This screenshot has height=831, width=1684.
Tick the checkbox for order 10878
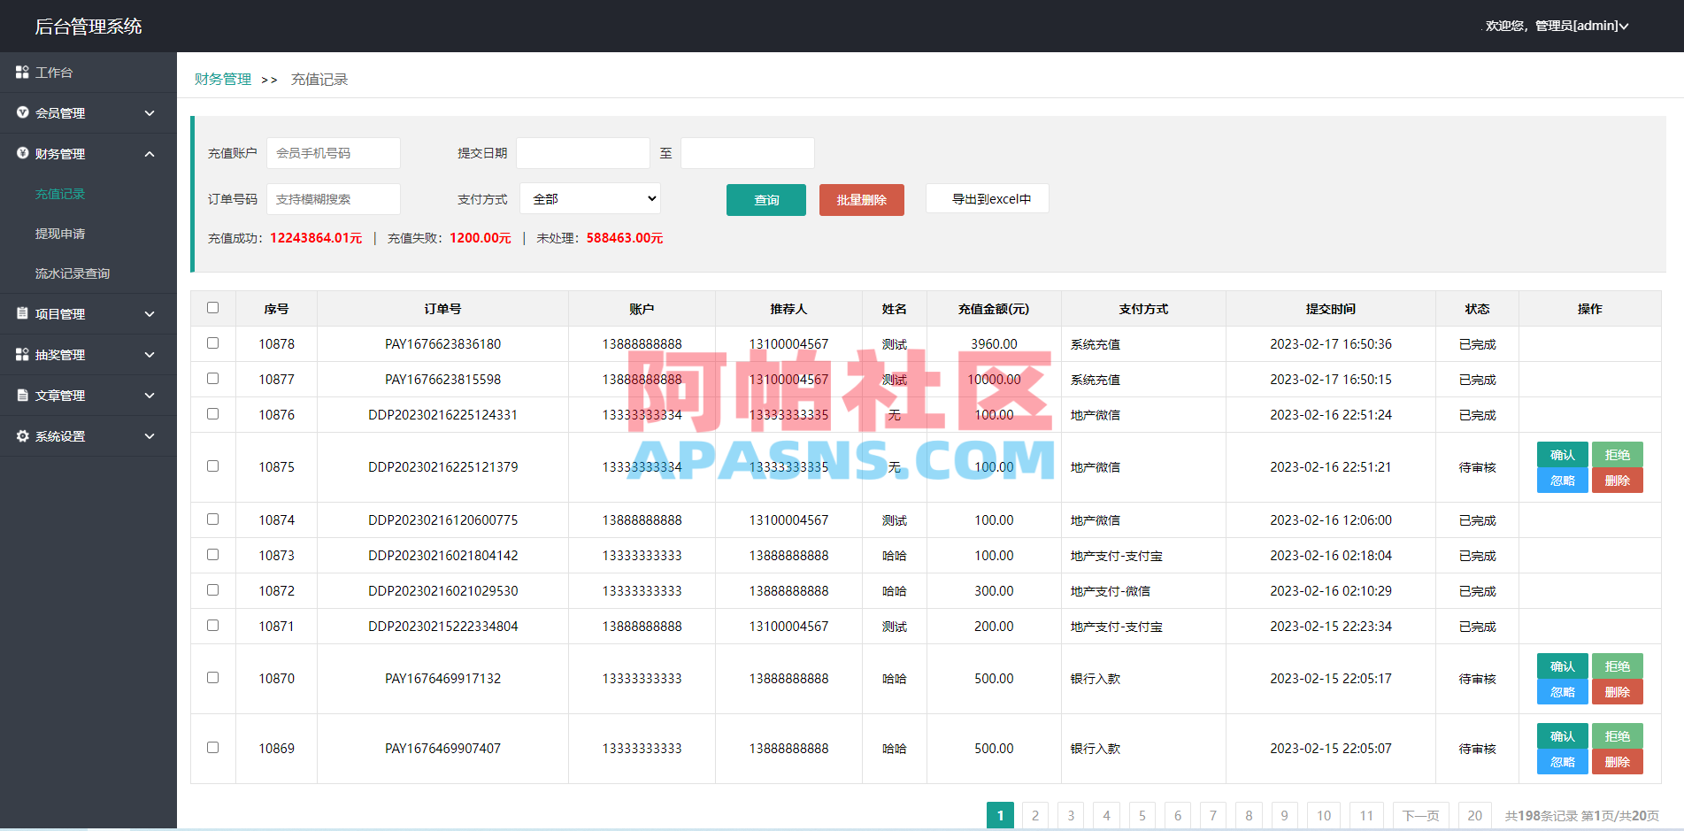[212, 343]
